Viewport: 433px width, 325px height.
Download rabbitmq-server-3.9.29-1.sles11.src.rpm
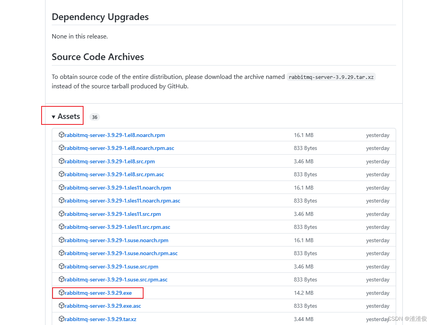(113, 214)
